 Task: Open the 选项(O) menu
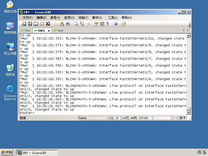click(x=69, y=18)
